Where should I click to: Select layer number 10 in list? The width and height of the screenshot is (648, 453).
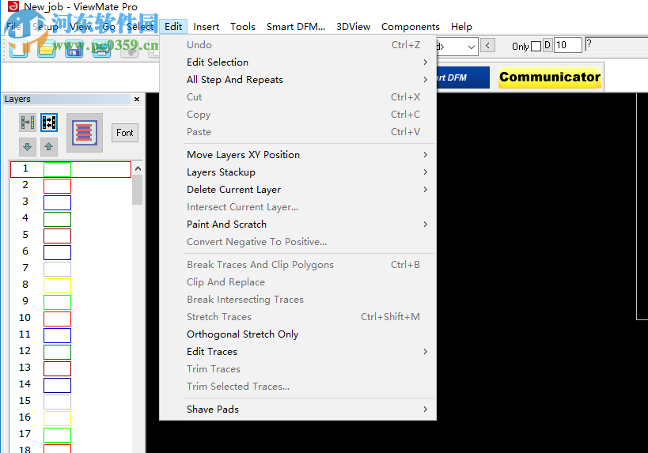(25, 318)
